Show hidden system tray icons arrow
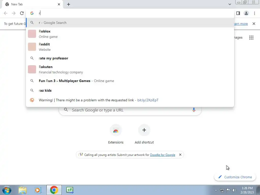Viewport: 260px width, 195px height. coord(216,190)
